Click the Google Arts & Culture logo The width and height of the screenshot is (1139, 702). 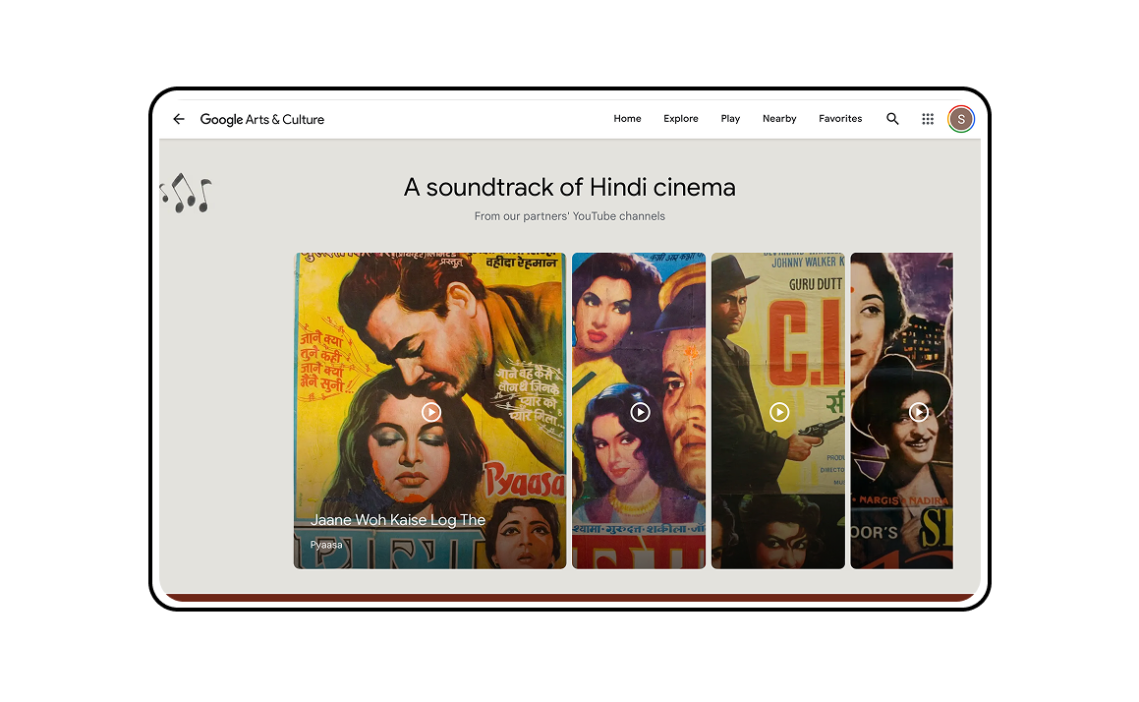[x=261, y=119]
